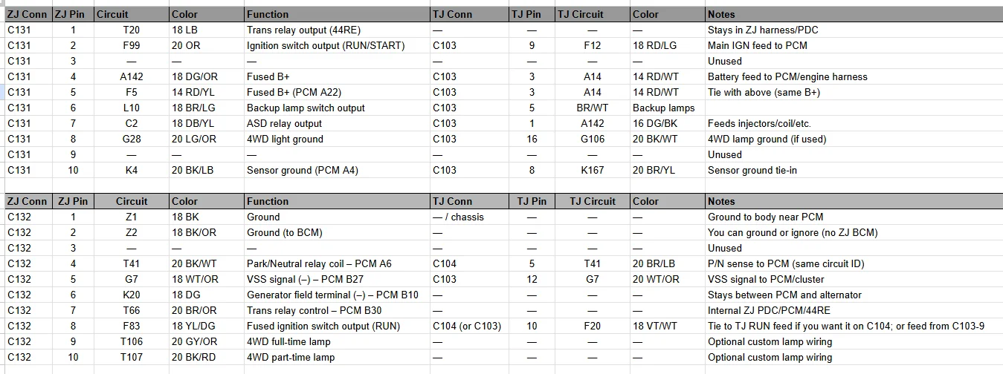
Task: Select the 'Trans relay output (44RE)' cell
Action: [337, 30]
